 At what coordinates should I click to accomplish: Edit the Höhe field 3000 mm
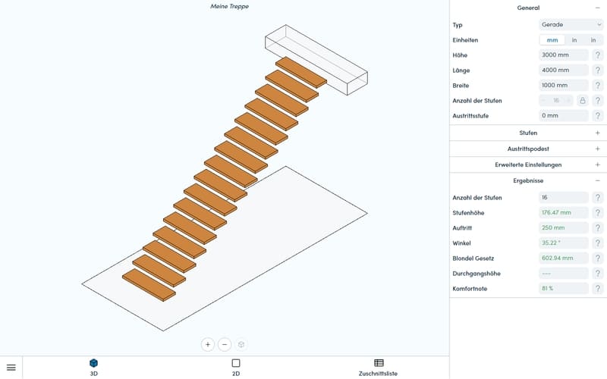(564, 55)
